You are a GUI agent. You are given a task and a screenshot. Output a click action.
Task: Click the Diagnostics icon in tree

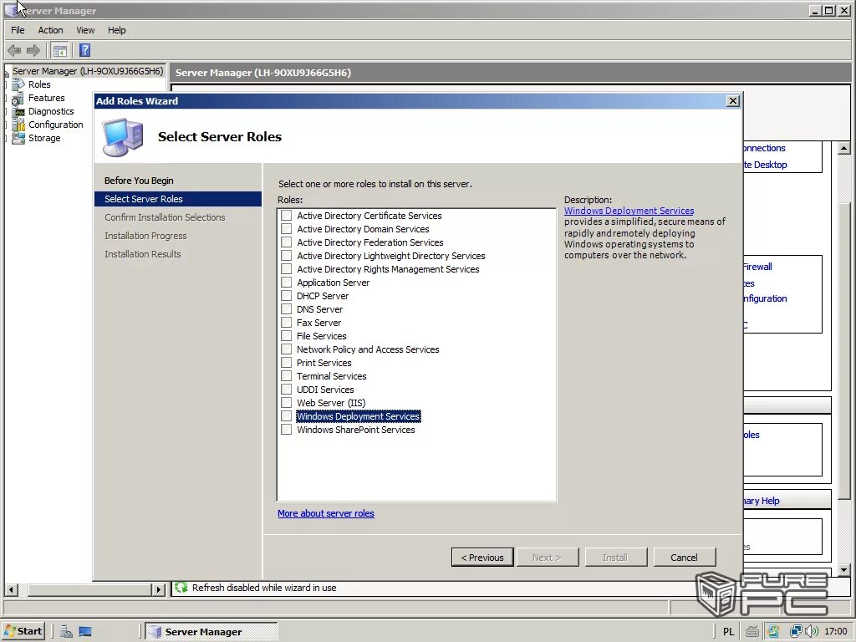point(19,111)
